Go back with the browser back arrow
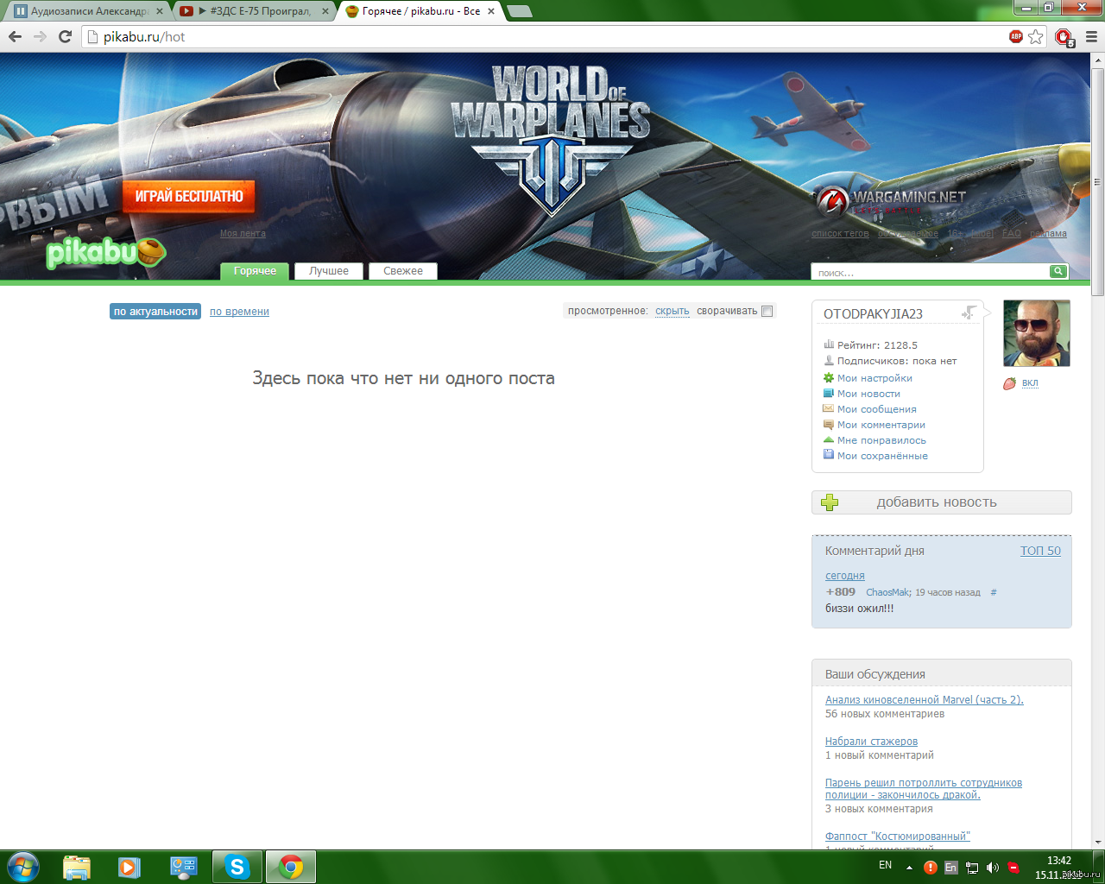Viewport: 1105px width, 884px height. [15, 36]
